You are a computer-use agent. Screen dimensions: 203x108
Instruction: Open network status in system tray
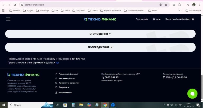(176, 105)
